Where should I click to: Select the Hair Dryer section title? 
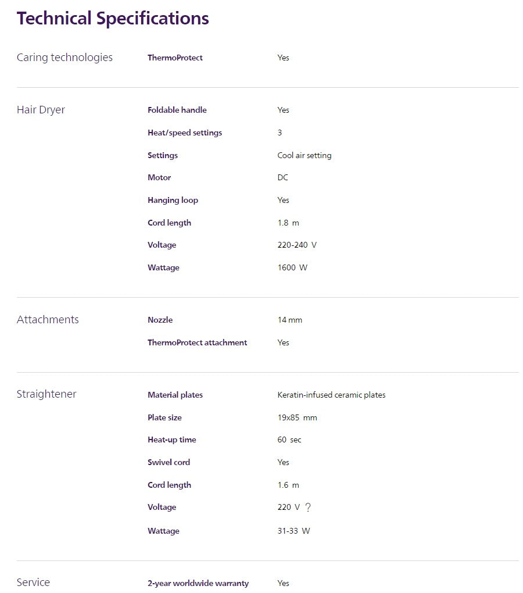(41, 110)
